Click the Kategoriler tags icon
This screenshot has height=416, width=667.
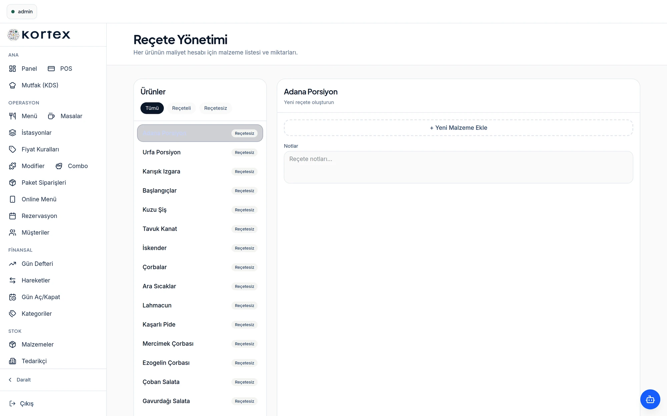[x=12, y=314]
